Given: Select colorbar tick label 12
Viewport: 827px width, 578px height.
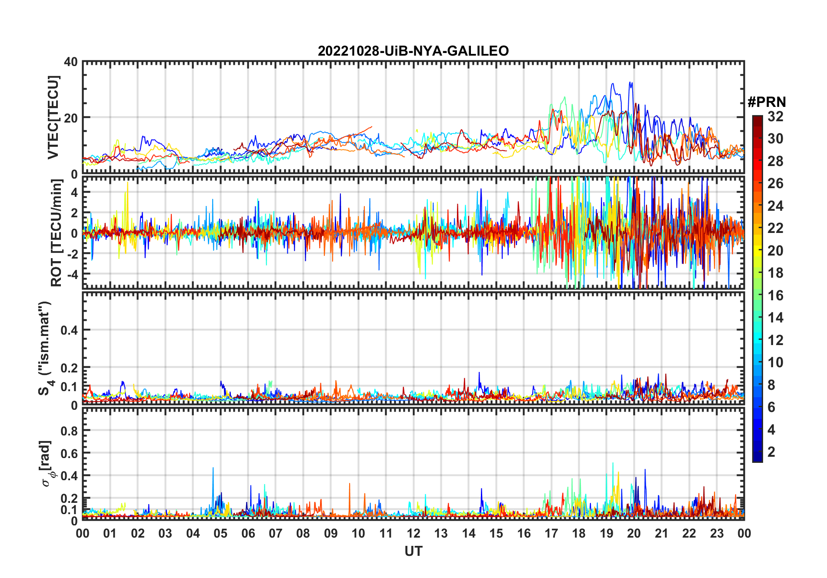Looking at the screenshot, I should coord(775,340).
